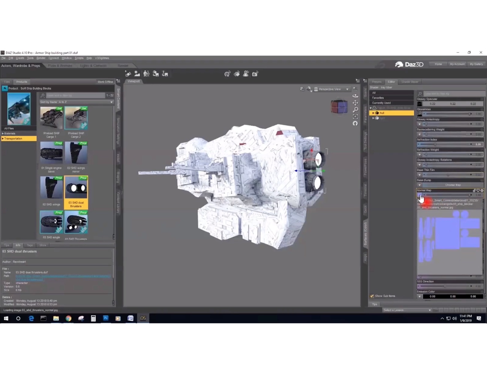487x374 pixels.
Task: Click the scene search magnifier in viewport controls
Action: 355,110
